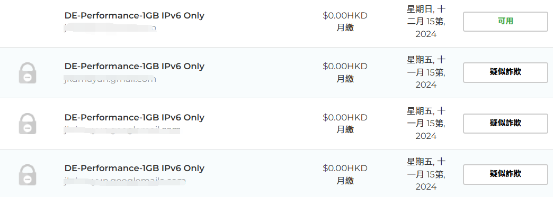Click the gmail.com domain text

click(x=110, y=79)
